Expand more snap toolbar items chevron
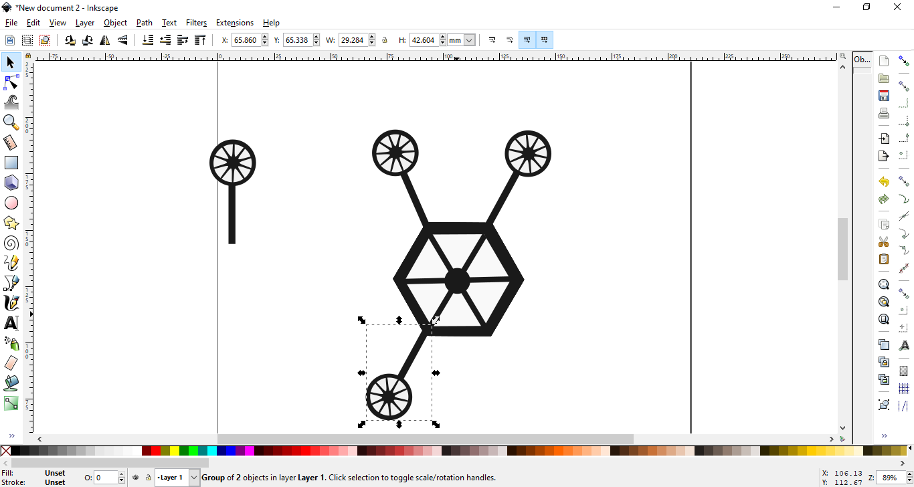Image resolution: width=914 pixels, height=487 pixels. 884,435
